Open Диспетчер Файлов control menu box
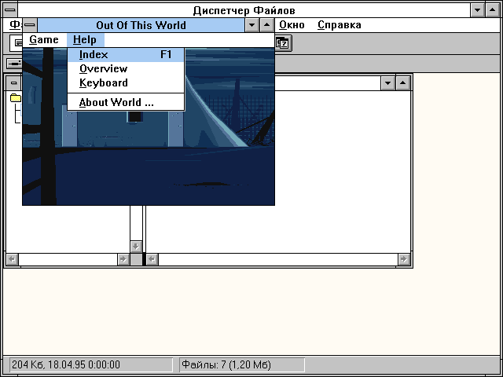The image size is (503, 377). 10,10
